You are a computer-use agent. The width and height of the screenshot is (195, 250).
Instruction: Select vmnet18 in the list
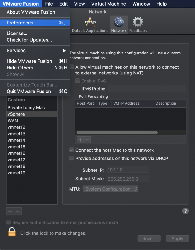[x=32, y=166]
